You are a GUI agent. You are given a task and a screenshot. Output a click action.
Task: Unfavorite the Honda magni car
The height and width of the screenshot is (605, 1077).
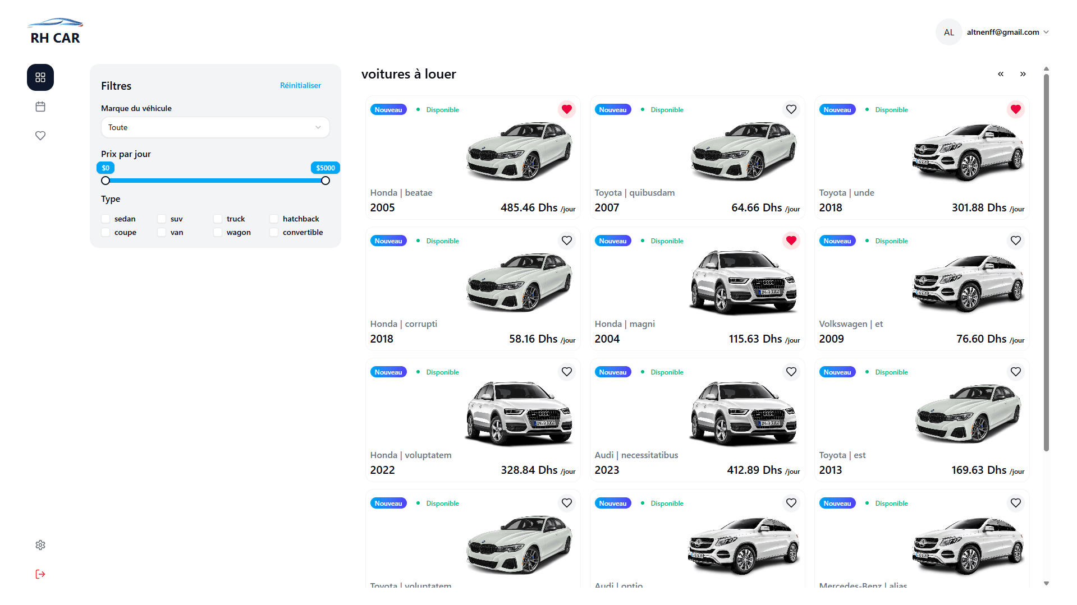pos(791,241)
